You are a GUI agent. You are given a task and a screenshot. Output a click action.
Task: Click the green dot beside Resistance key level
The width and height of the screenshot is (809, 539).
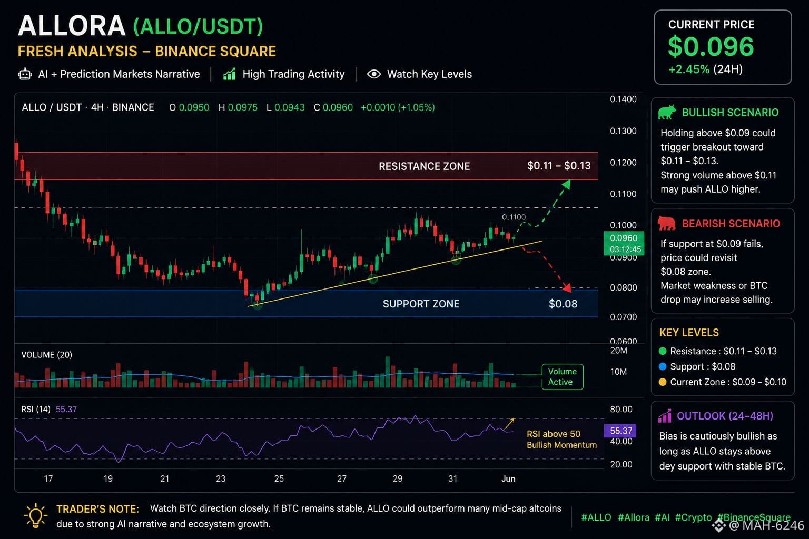click(x=663, y=351)
